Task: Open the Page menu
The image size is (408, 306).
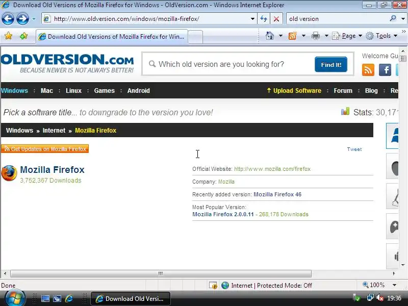Action: click(347, 36)
